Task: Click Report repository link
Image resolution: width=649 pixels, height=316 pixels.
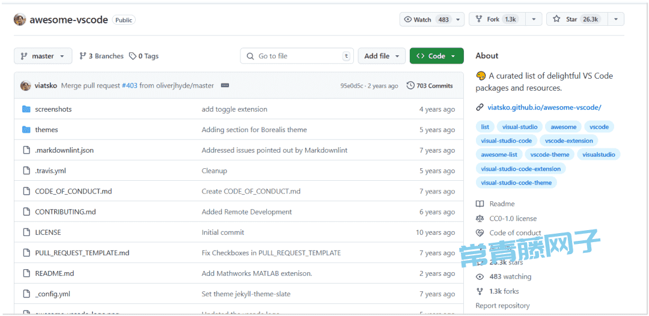Action: coord(502,306)
